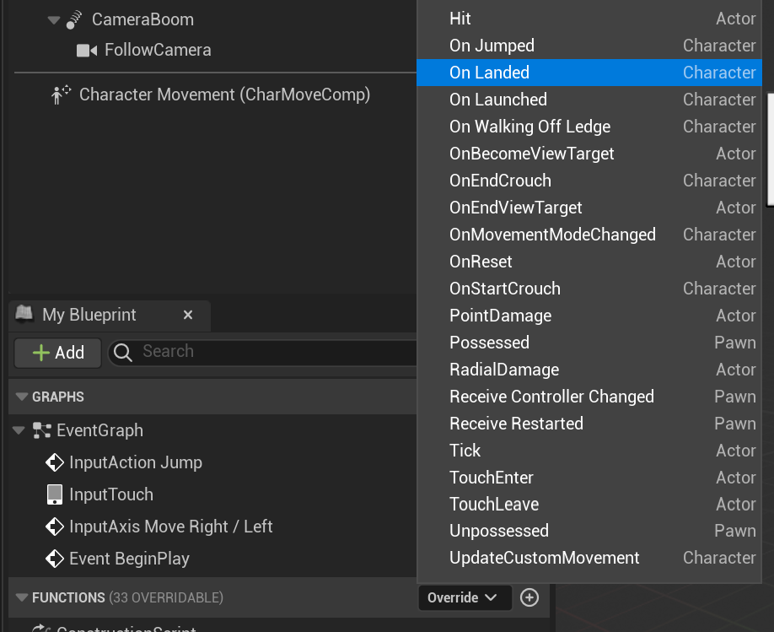The image size is (774, 632).
Task: Close the My Blueprint tab
Action: tap(188, 315)
